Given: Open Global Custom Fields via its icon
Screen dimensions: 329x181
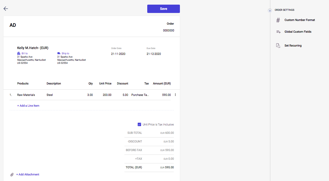Looking at the screenshot, I should [278, 31].
